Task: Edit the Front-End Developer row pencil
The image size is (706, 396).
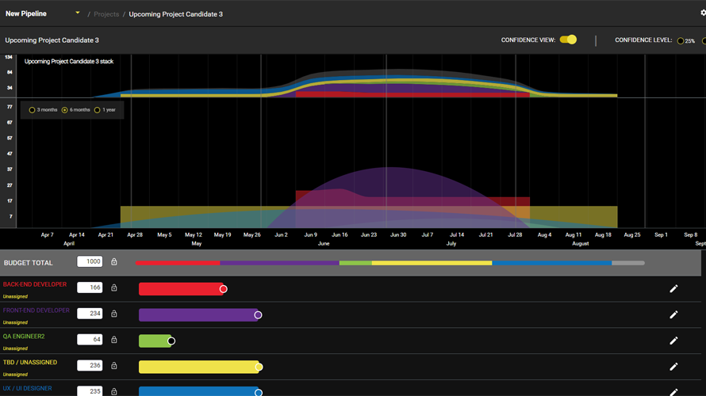Action: tap(673, 314)
